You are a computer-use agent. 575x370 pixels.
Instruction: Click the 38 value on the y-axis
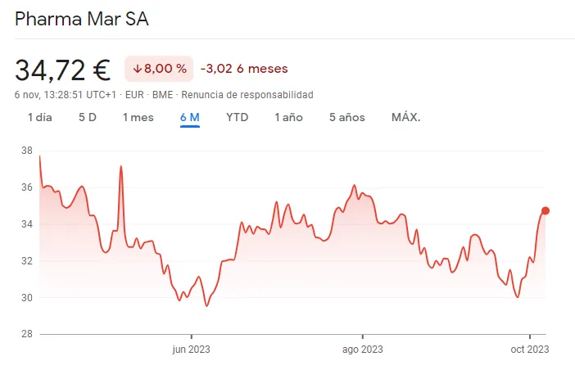click(x=27, y=151)
